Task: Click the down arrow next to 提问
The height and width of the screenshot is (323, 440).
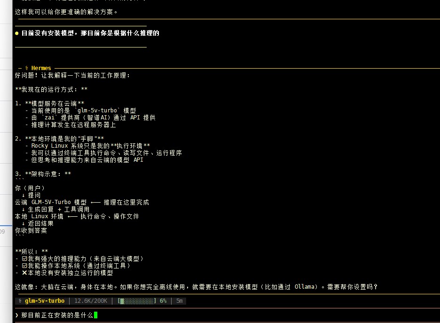Action: click(x=24, y=195)
